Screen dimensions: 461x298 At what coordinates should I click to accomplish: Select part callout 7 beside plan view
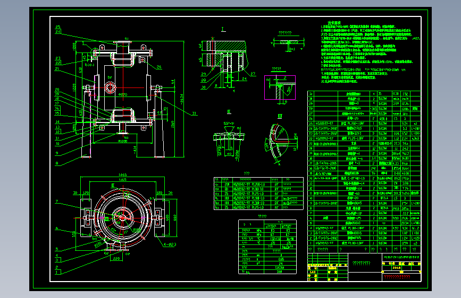[57, 201]
